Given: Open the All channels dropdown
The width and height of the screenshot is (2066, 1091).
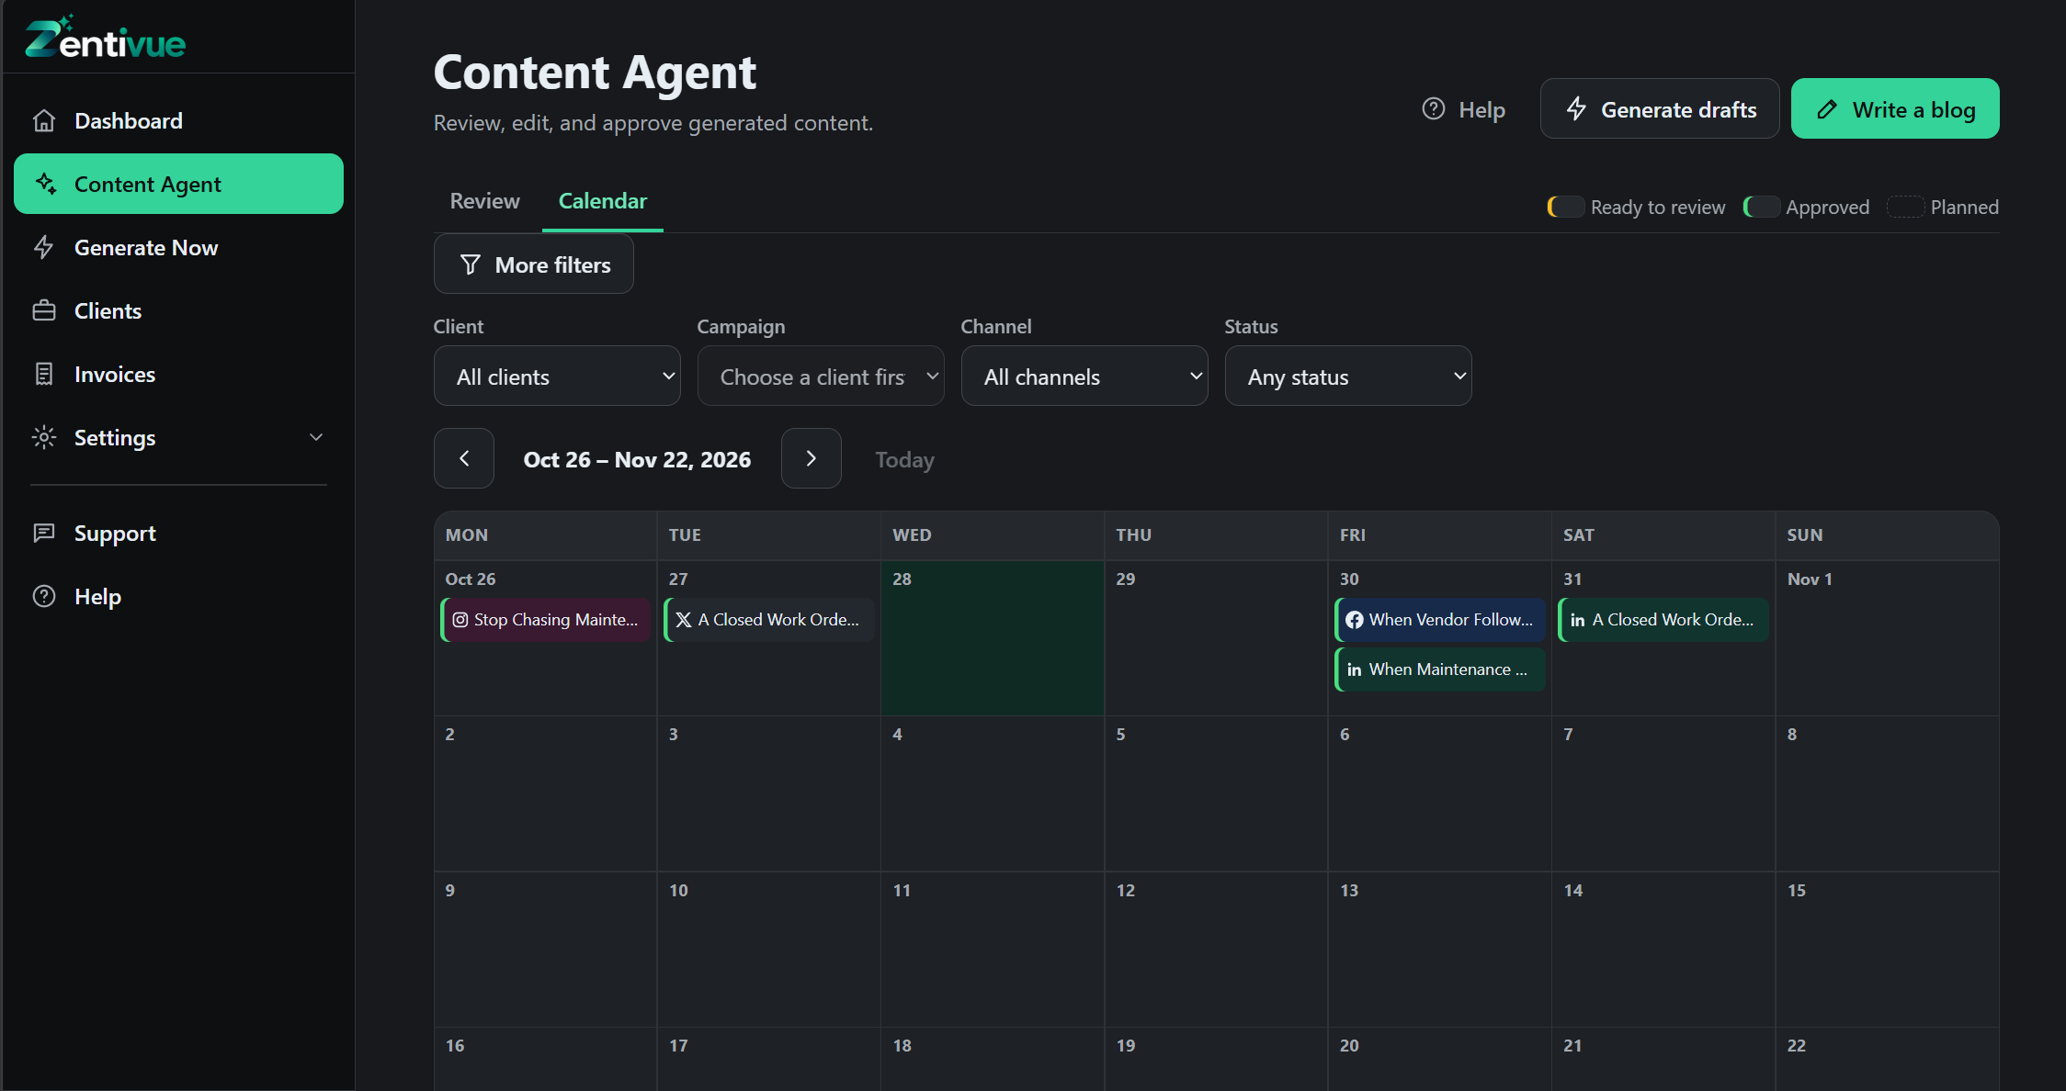Looking at the screenshot, I should (1084, 376).
